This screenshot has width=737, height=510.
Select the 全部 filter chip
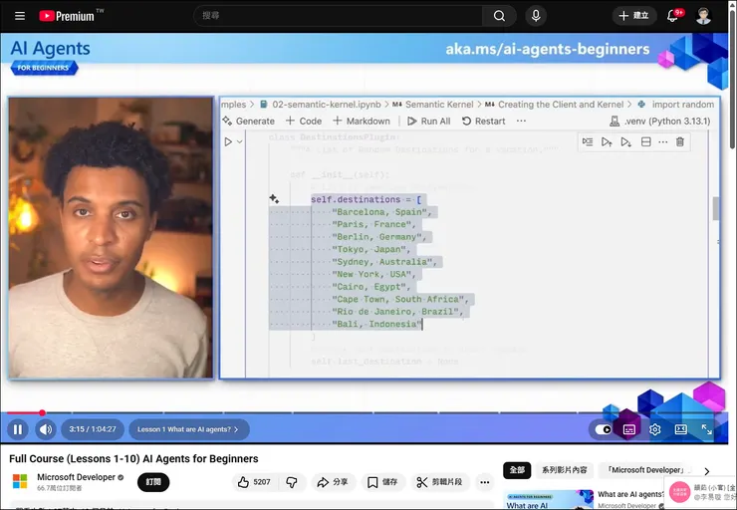click(517, 470)
